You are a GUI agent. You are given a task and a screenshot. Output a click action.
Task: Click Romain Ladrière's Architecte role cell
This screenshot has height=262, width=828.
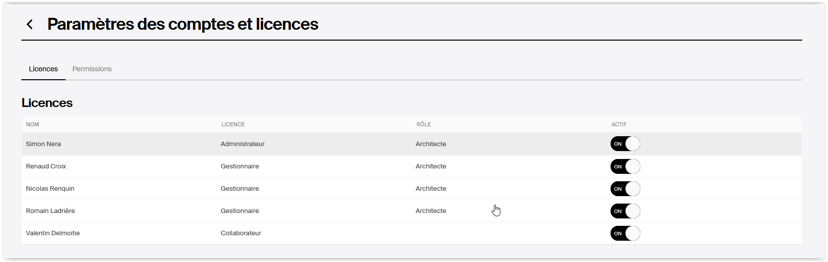click(431, 211)
